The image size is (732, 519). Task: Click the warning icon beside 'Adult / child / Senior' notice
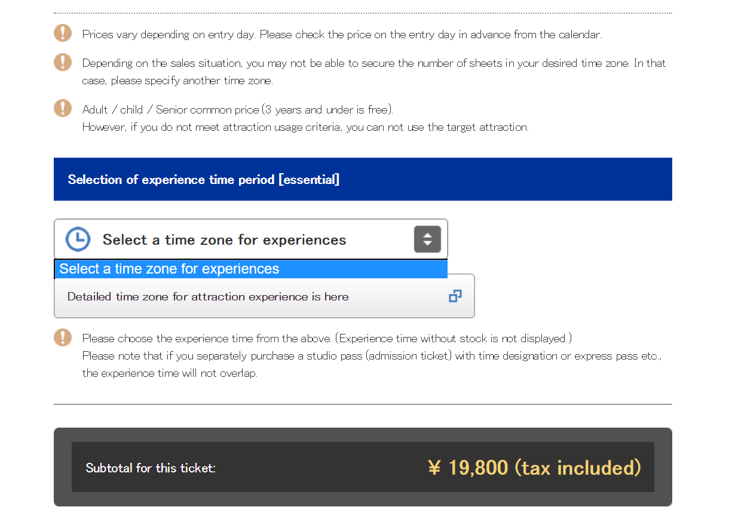tap(63, 108)
